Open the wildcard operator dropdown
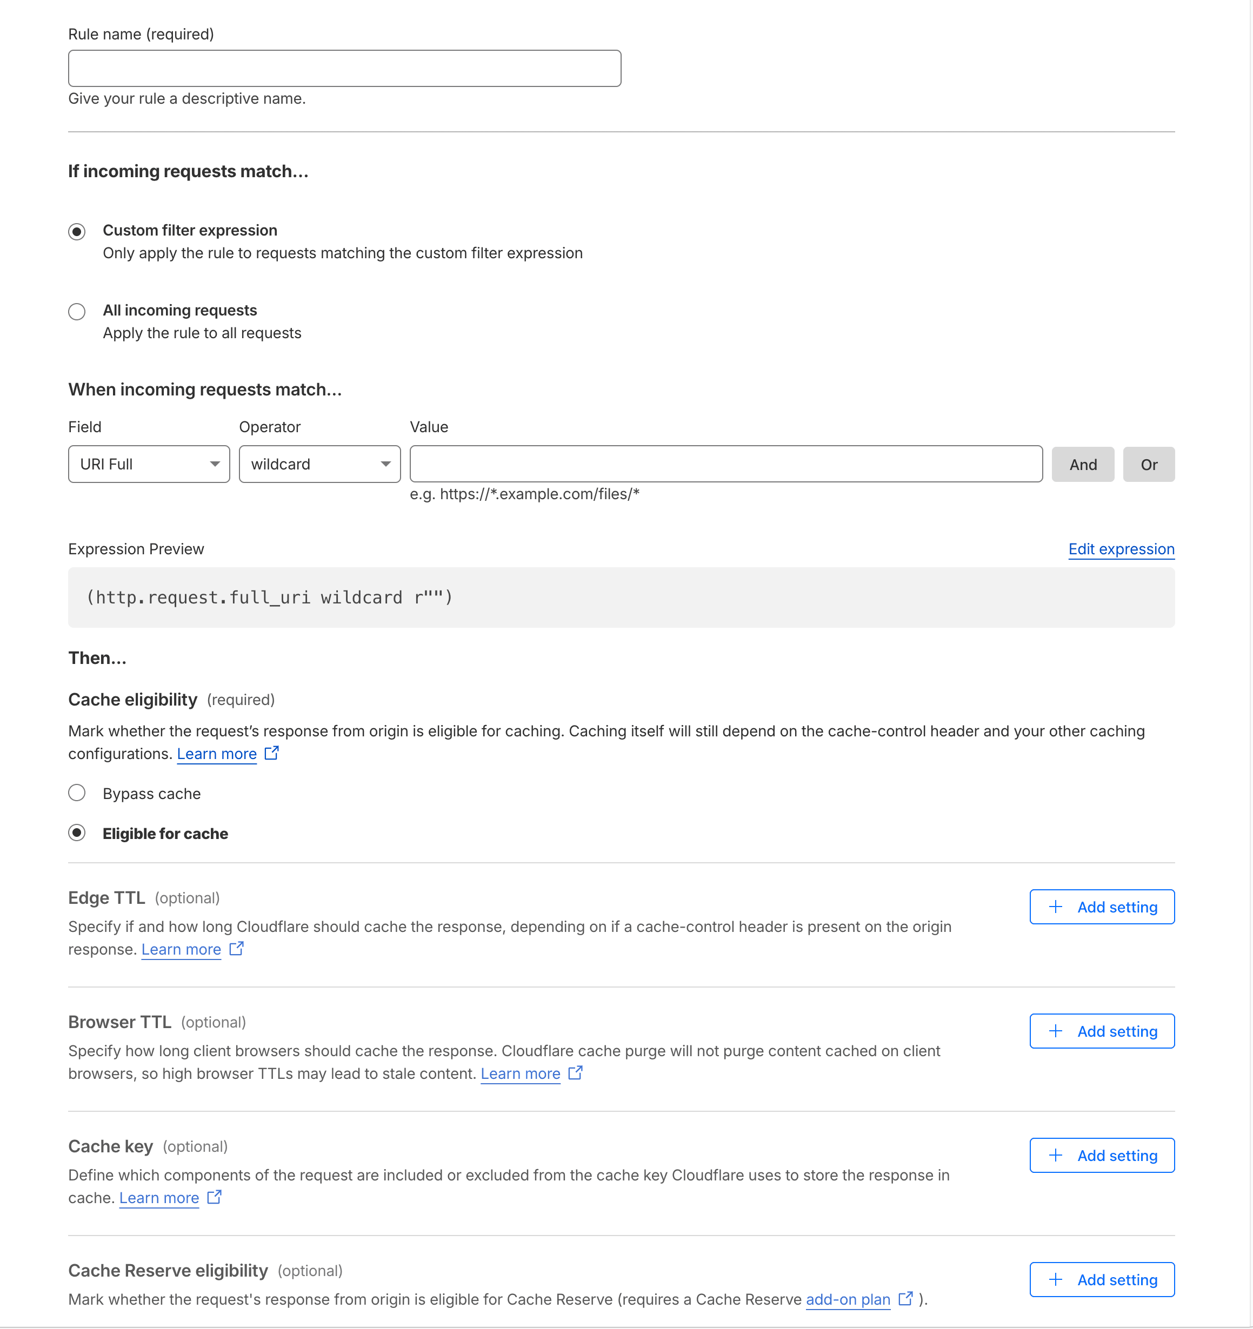 319,464
